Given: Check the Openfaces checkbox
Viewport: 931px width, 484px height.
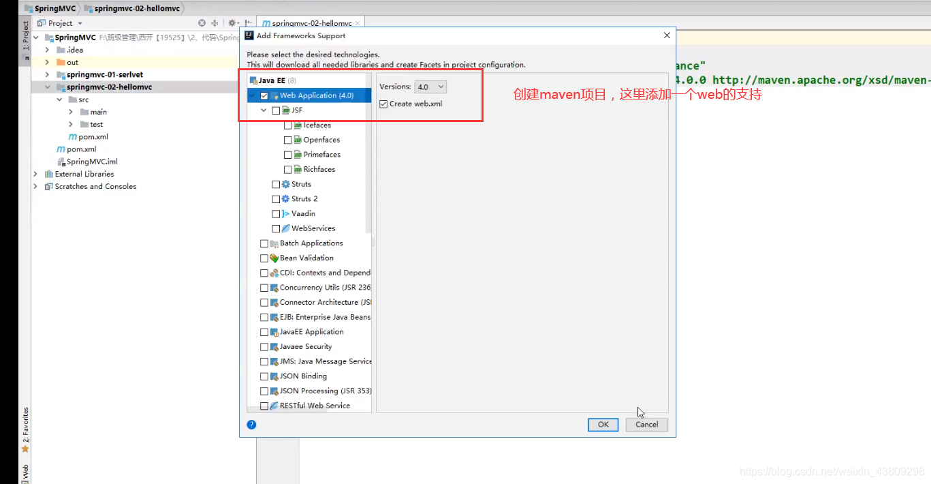Looking at the screenshot, I should click(288, 140).
